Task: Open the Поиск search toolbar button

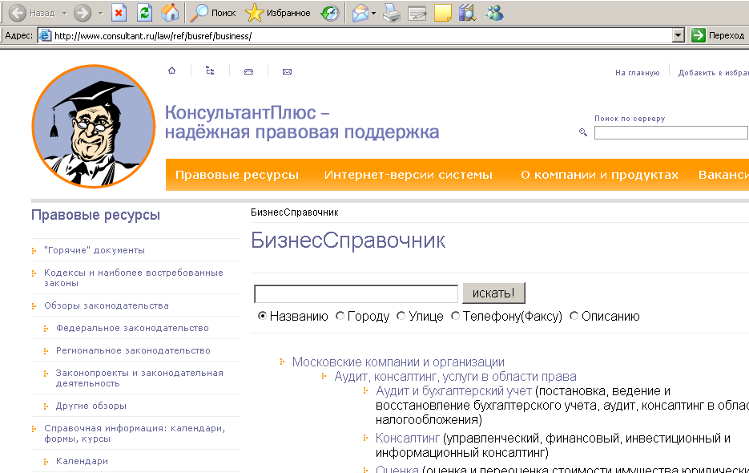Action: point(213,13)
